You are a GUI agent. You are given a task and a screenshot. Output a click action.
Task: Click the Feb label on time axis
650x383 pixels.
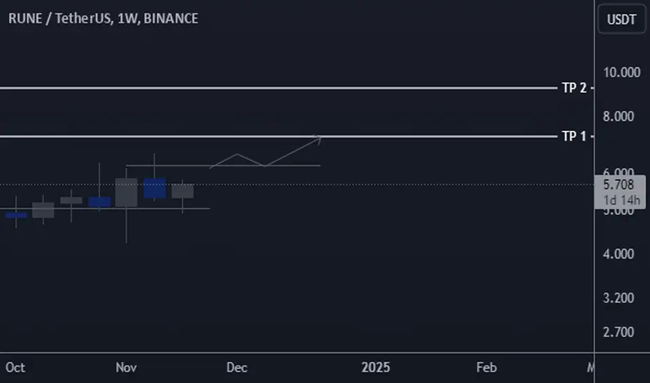(486, 367)
